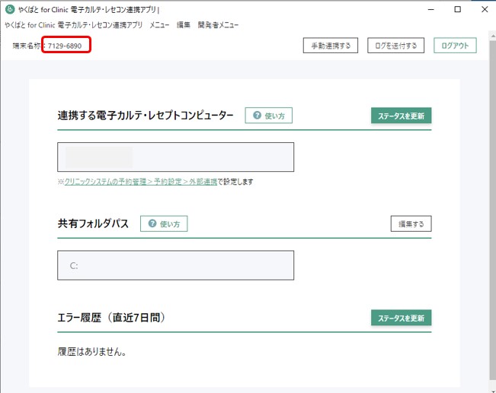Open the やくばと for Clinic application menu
496x393 pixels.
[x=73, y=25]
